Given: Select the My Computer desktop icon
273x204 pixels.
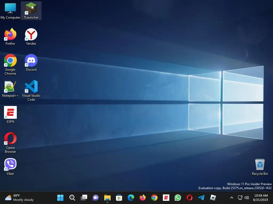Looking at the screenshot, I should 10,11.
